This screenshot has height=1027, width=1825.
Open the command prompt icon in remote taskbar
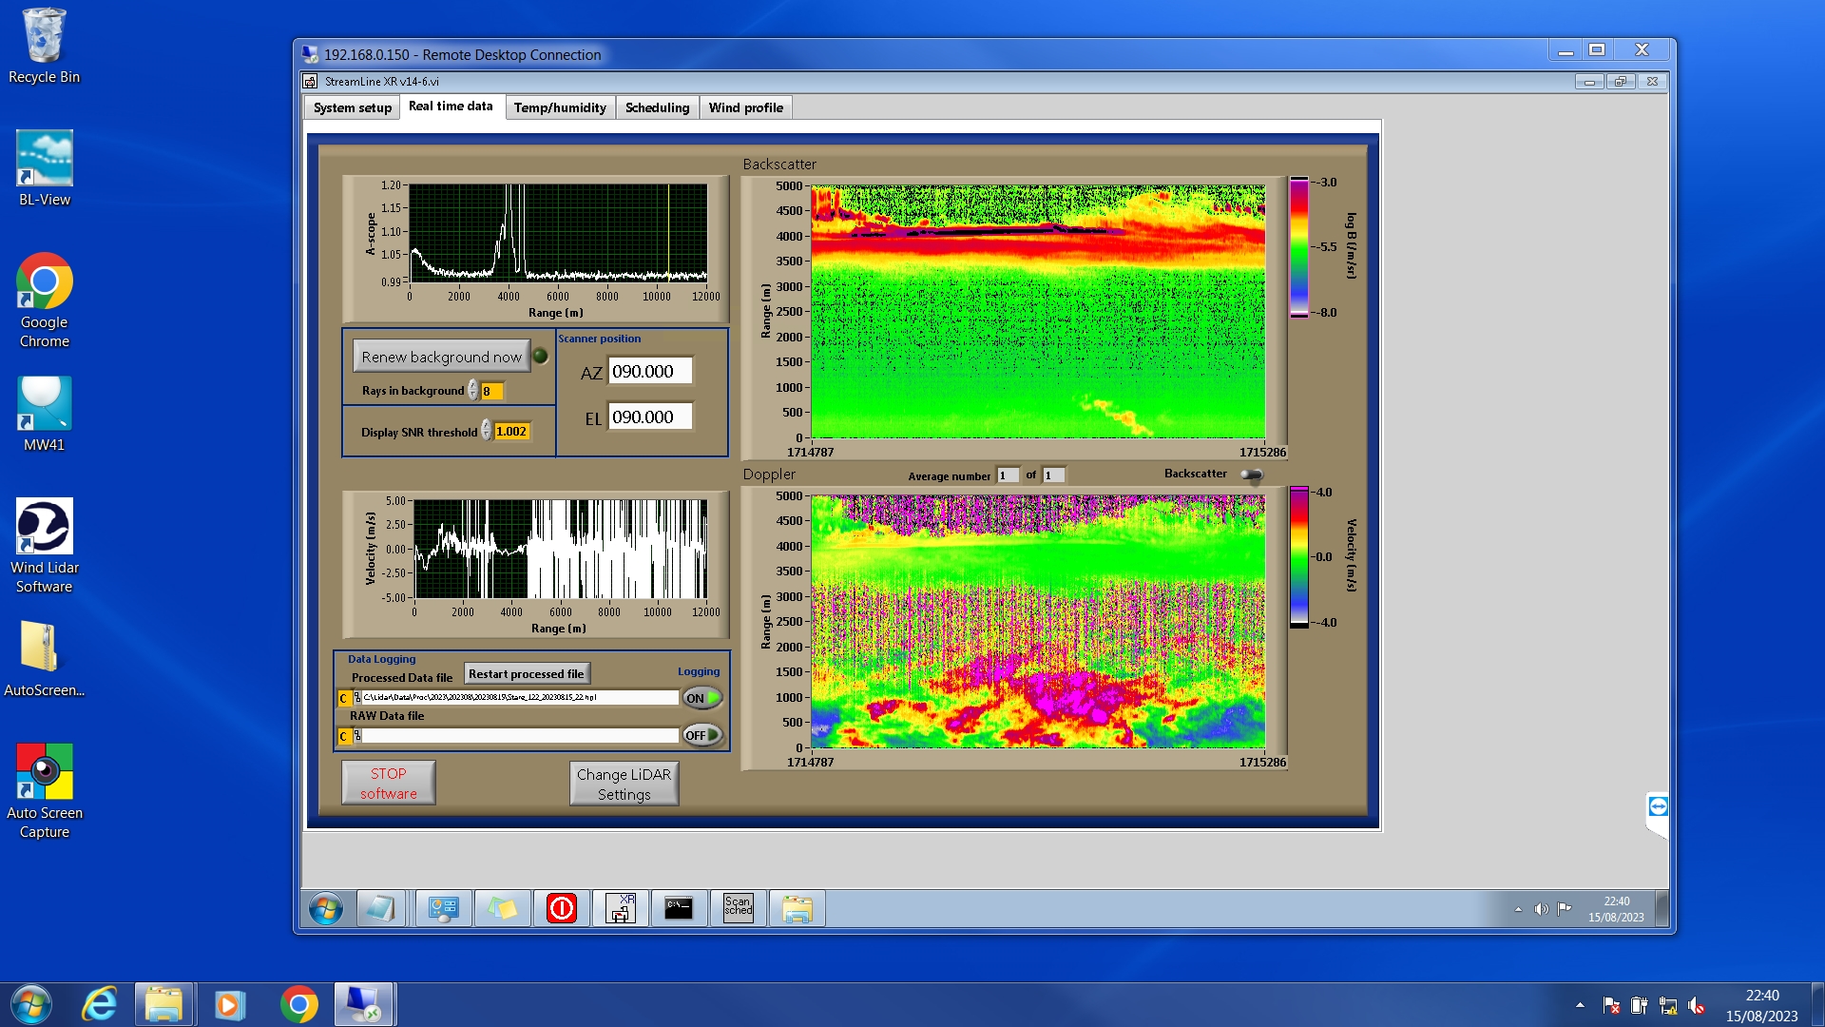coord(679,908)
